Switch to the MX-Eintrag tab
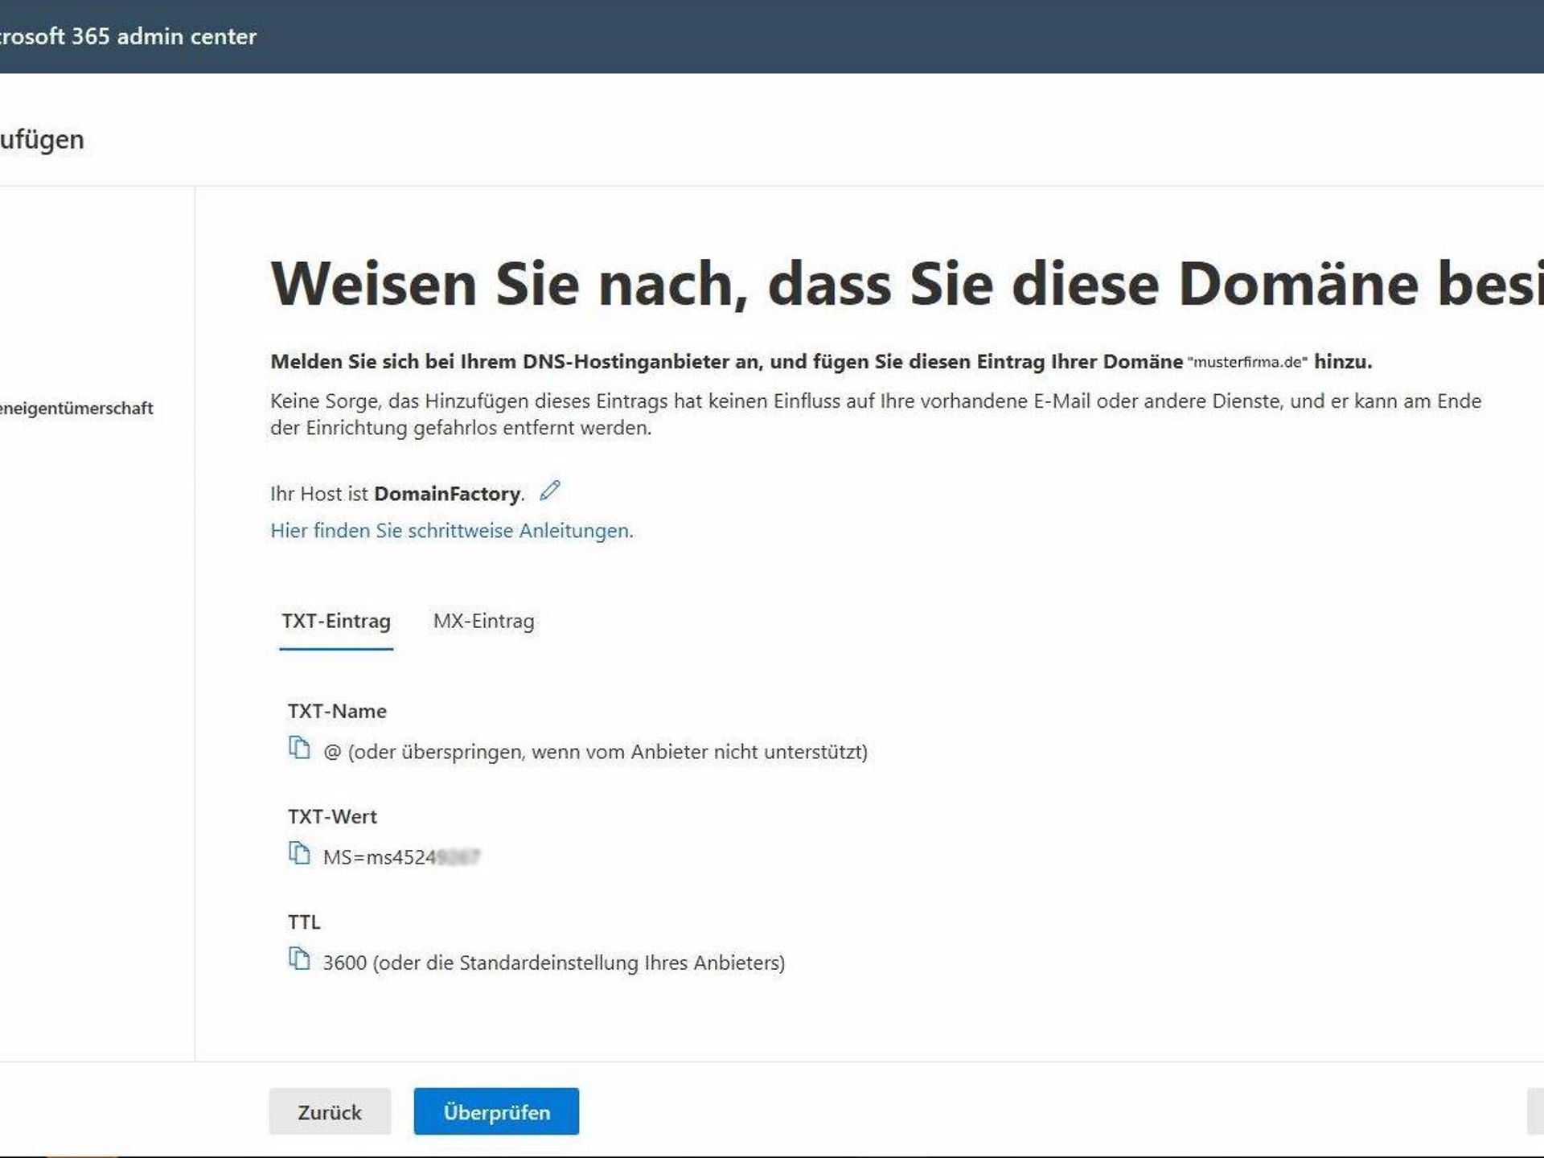Viewport: 1544px width, 1158px height. tap(483, 621)
